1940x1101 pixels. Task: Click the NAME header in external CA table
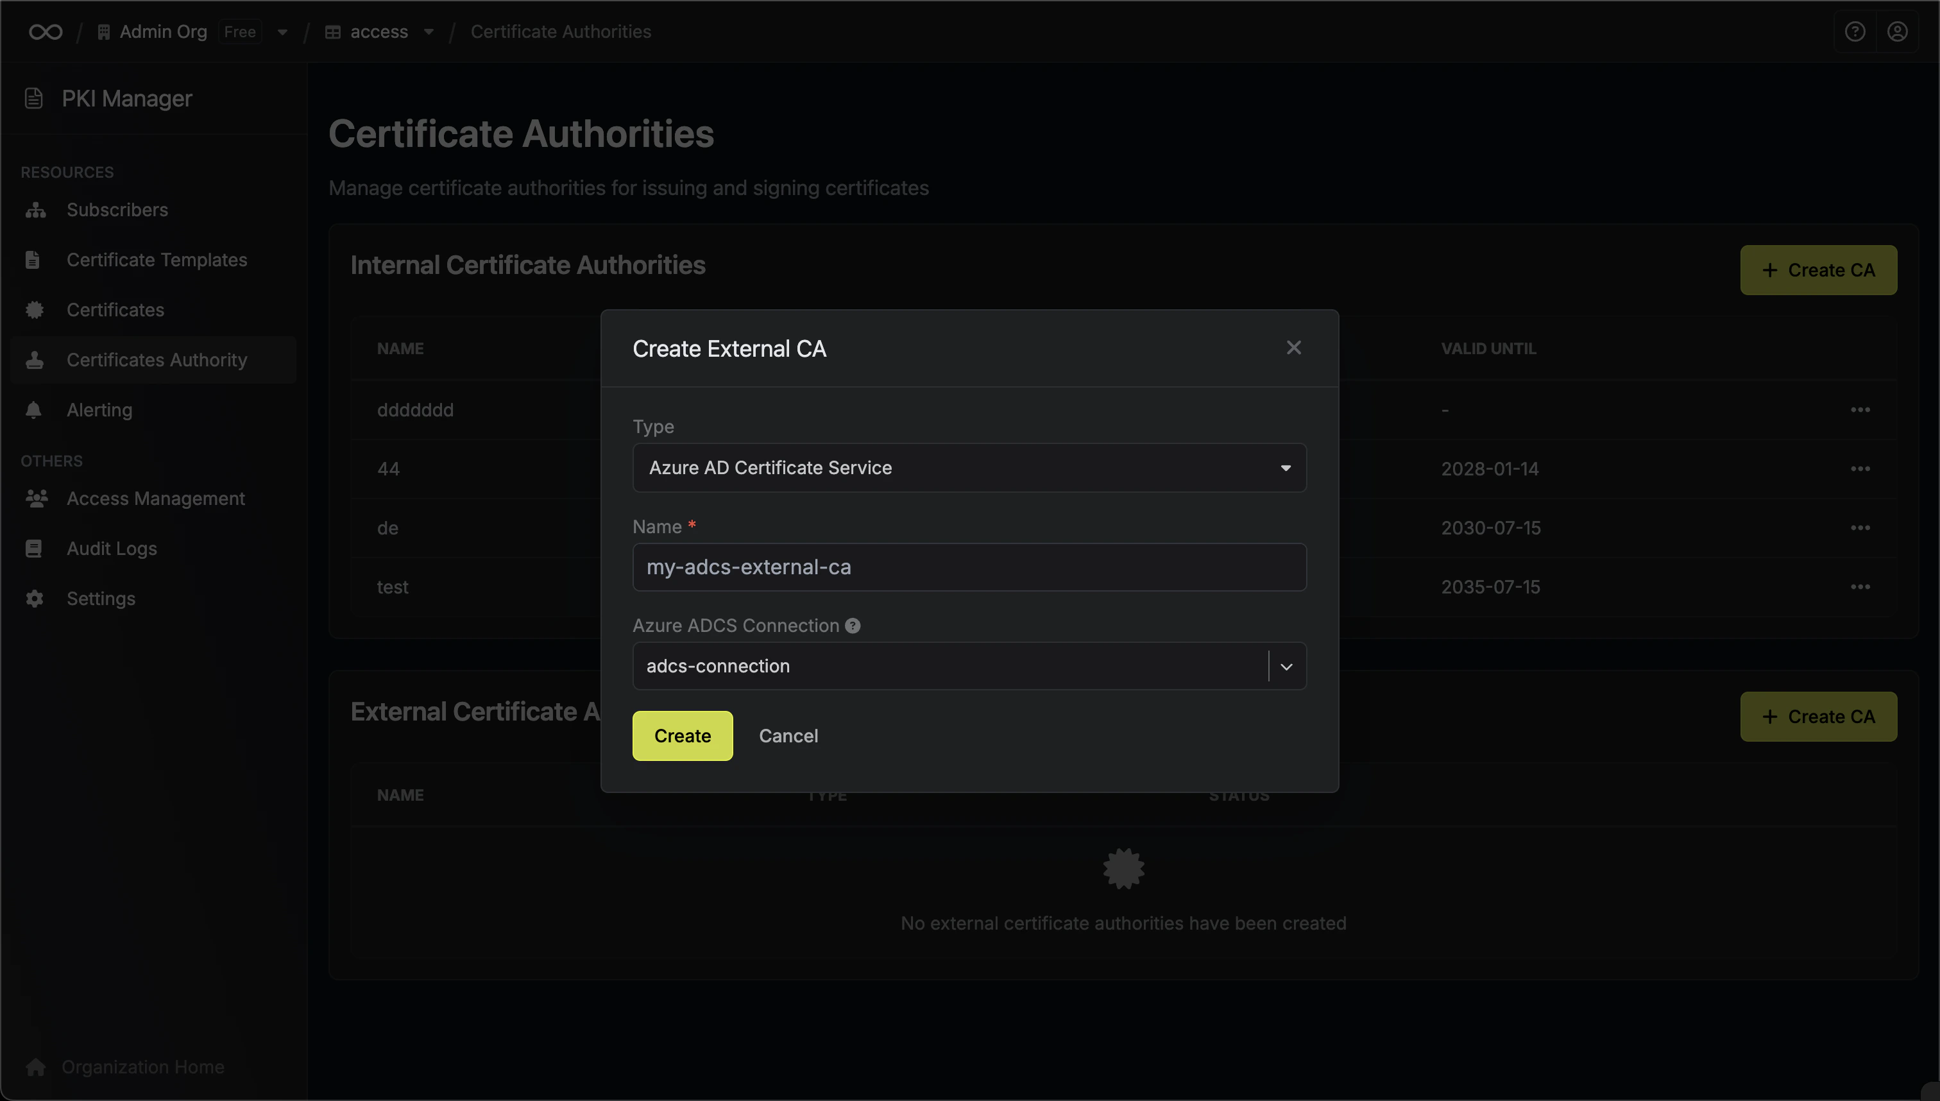[x=400, y=796]
